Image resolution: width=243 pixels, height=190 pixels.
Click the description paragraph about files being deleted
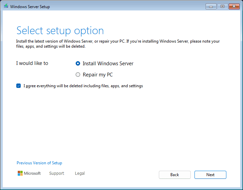(x=118, y=44)
